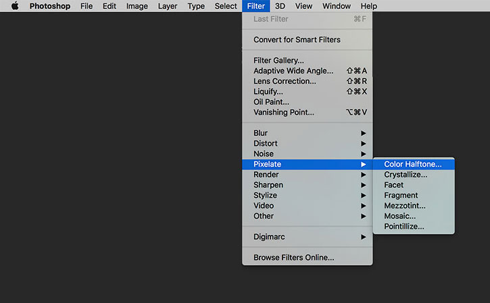This screenshot has height=303, width=490.
Task: Choose Convert for Smart Filters
Action: point(308,40)
